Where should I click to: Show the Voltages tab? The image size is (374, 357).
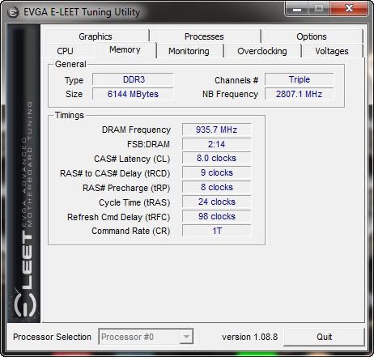point(332,51)
